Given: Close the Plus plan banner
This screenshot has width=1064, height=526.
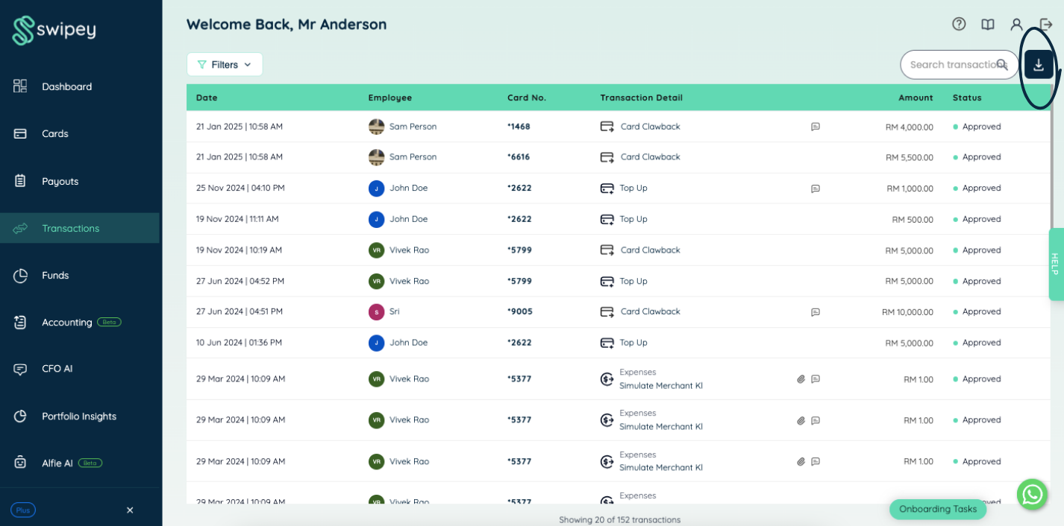Looking at the screenshot, I should tap(130, 510).
